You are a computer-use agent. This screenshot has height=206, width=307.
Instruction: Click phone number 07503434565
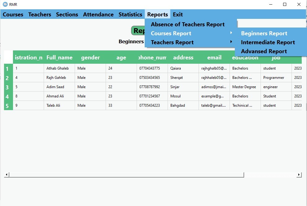point(152,78)
